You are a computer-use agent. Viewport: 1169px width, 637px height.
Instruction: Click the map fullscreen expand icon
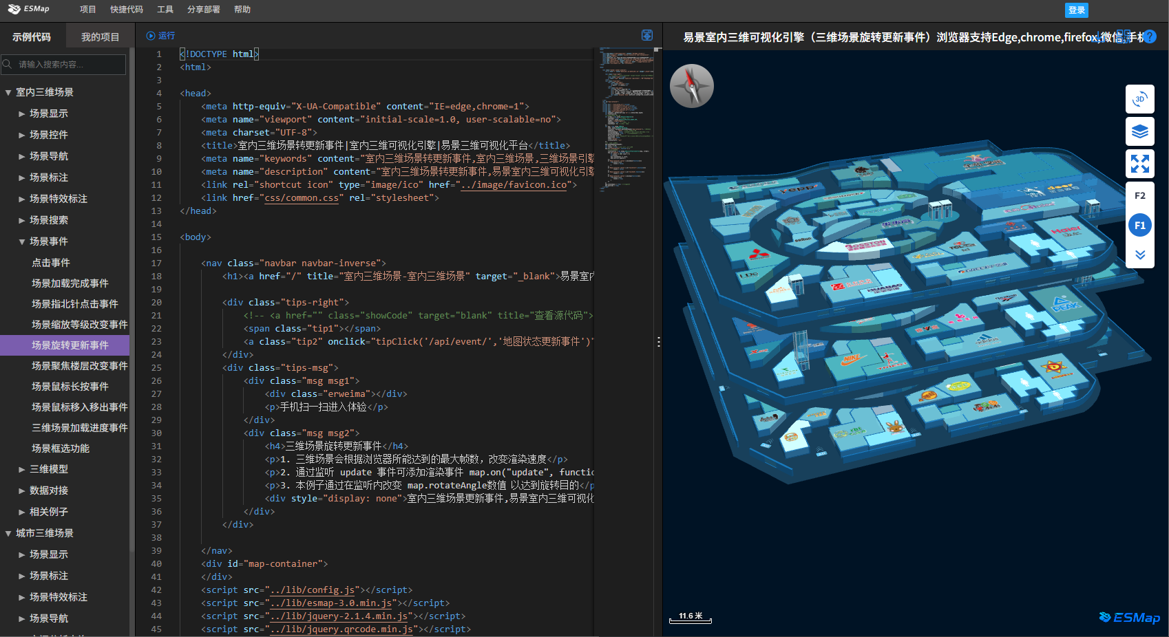coord(1140,164)
